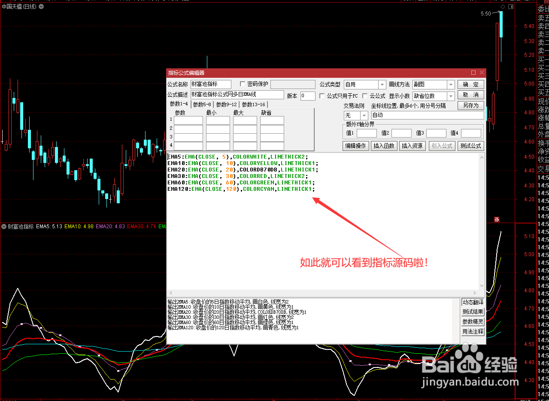This screenshot has height=401, width=549.
Task: Click the 公式名称 field containing 财富池指标
Action: [211, 84]
